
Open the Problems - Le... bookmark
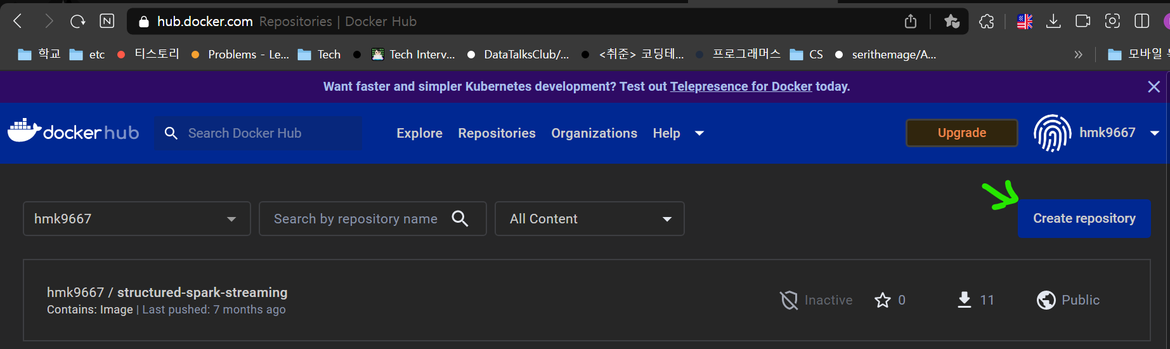(240, 55)
